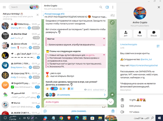The height and width of the screenshot is (121, 163).
Task: Open the @arsho_tut mention link
Action: tap(146, 60)
